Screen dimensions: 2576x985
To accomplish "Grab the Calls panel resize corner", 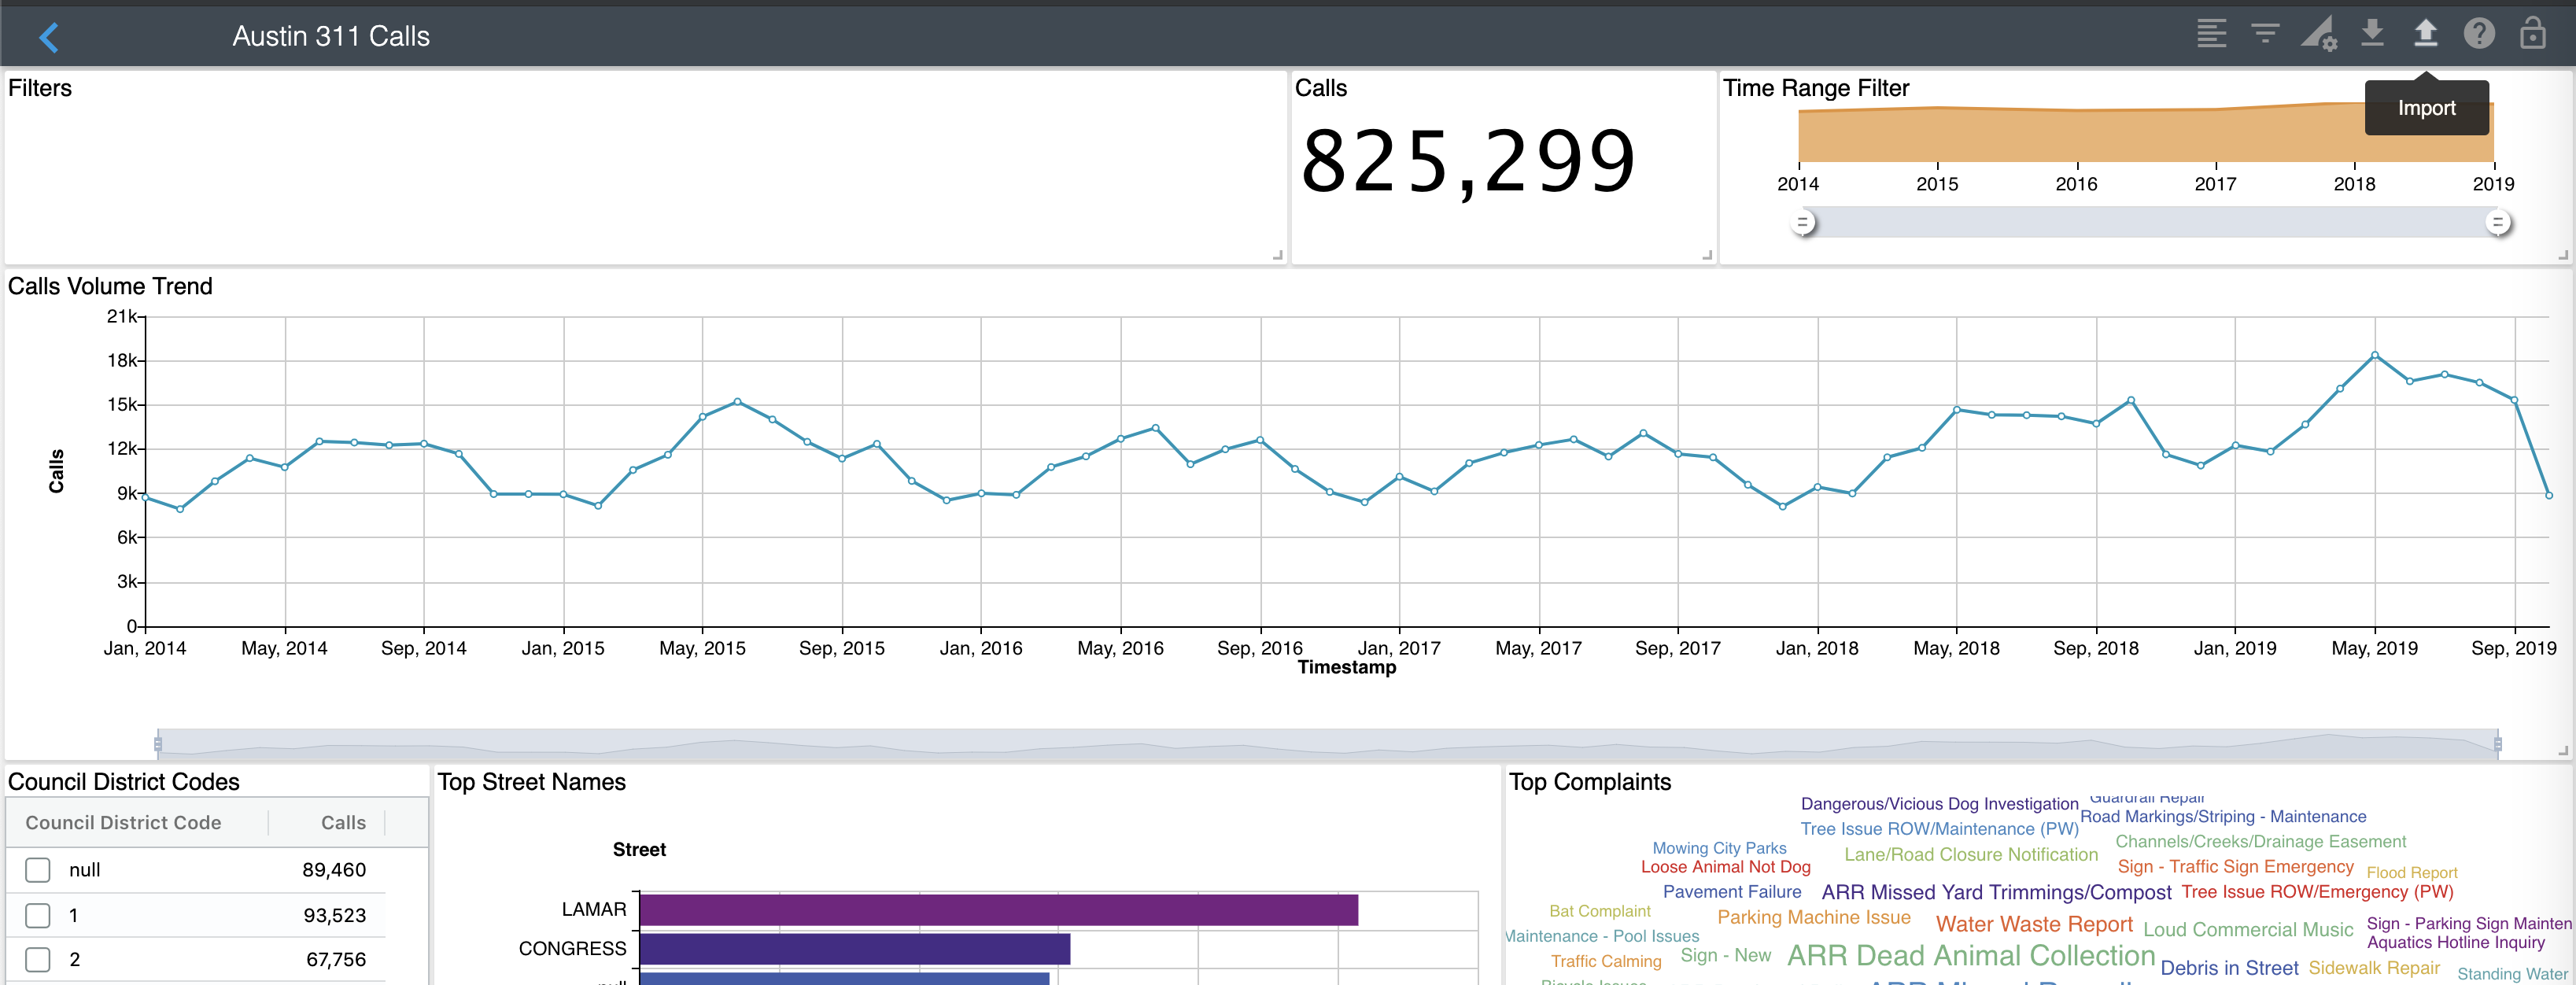I will (1707, 256).
